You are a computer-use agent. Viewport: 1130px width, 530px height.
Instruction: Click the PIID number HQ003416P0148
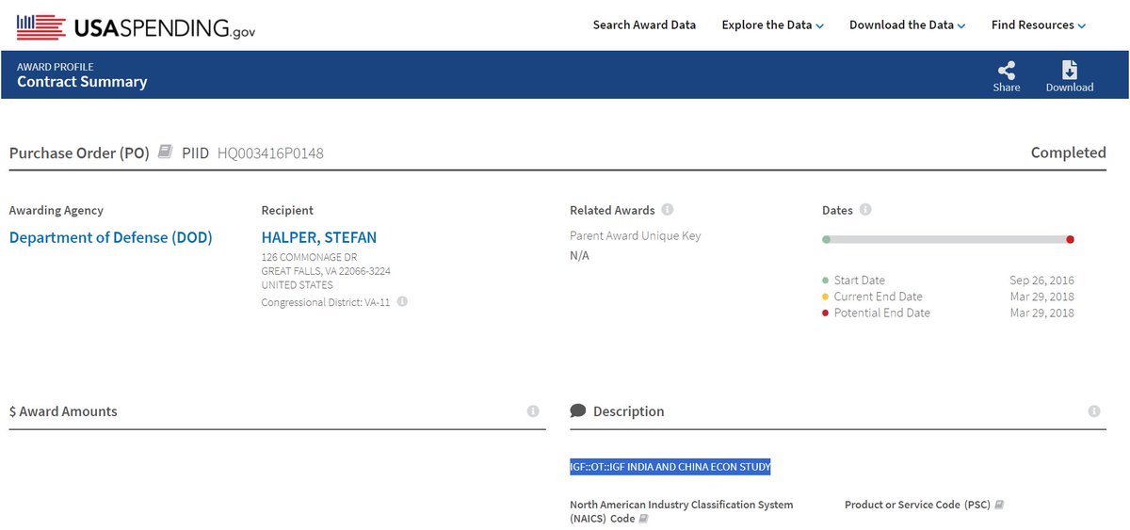[x=270, y=153]
